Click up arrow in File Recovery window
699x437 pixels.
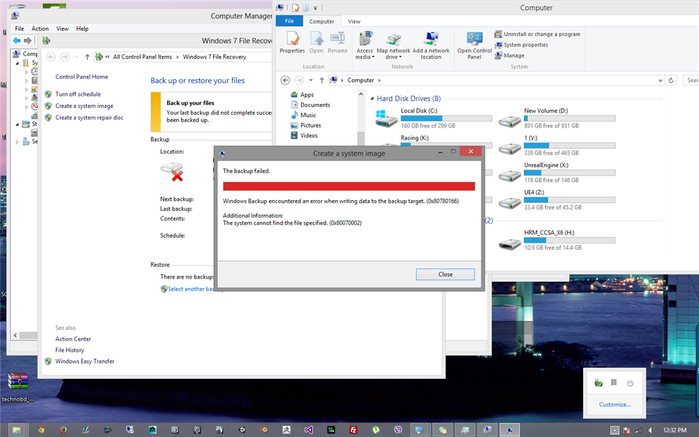tap(87, 57)
